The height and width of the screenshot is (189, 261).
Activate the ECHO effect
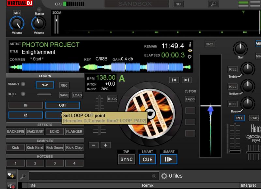[x=54, y=131]
